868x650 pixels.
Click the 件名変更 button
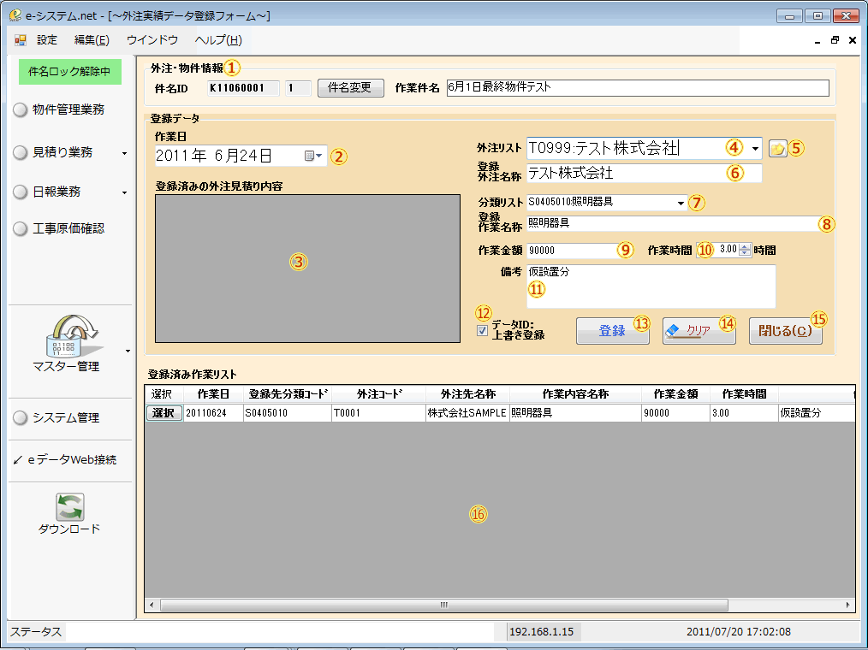click(350, 88)
